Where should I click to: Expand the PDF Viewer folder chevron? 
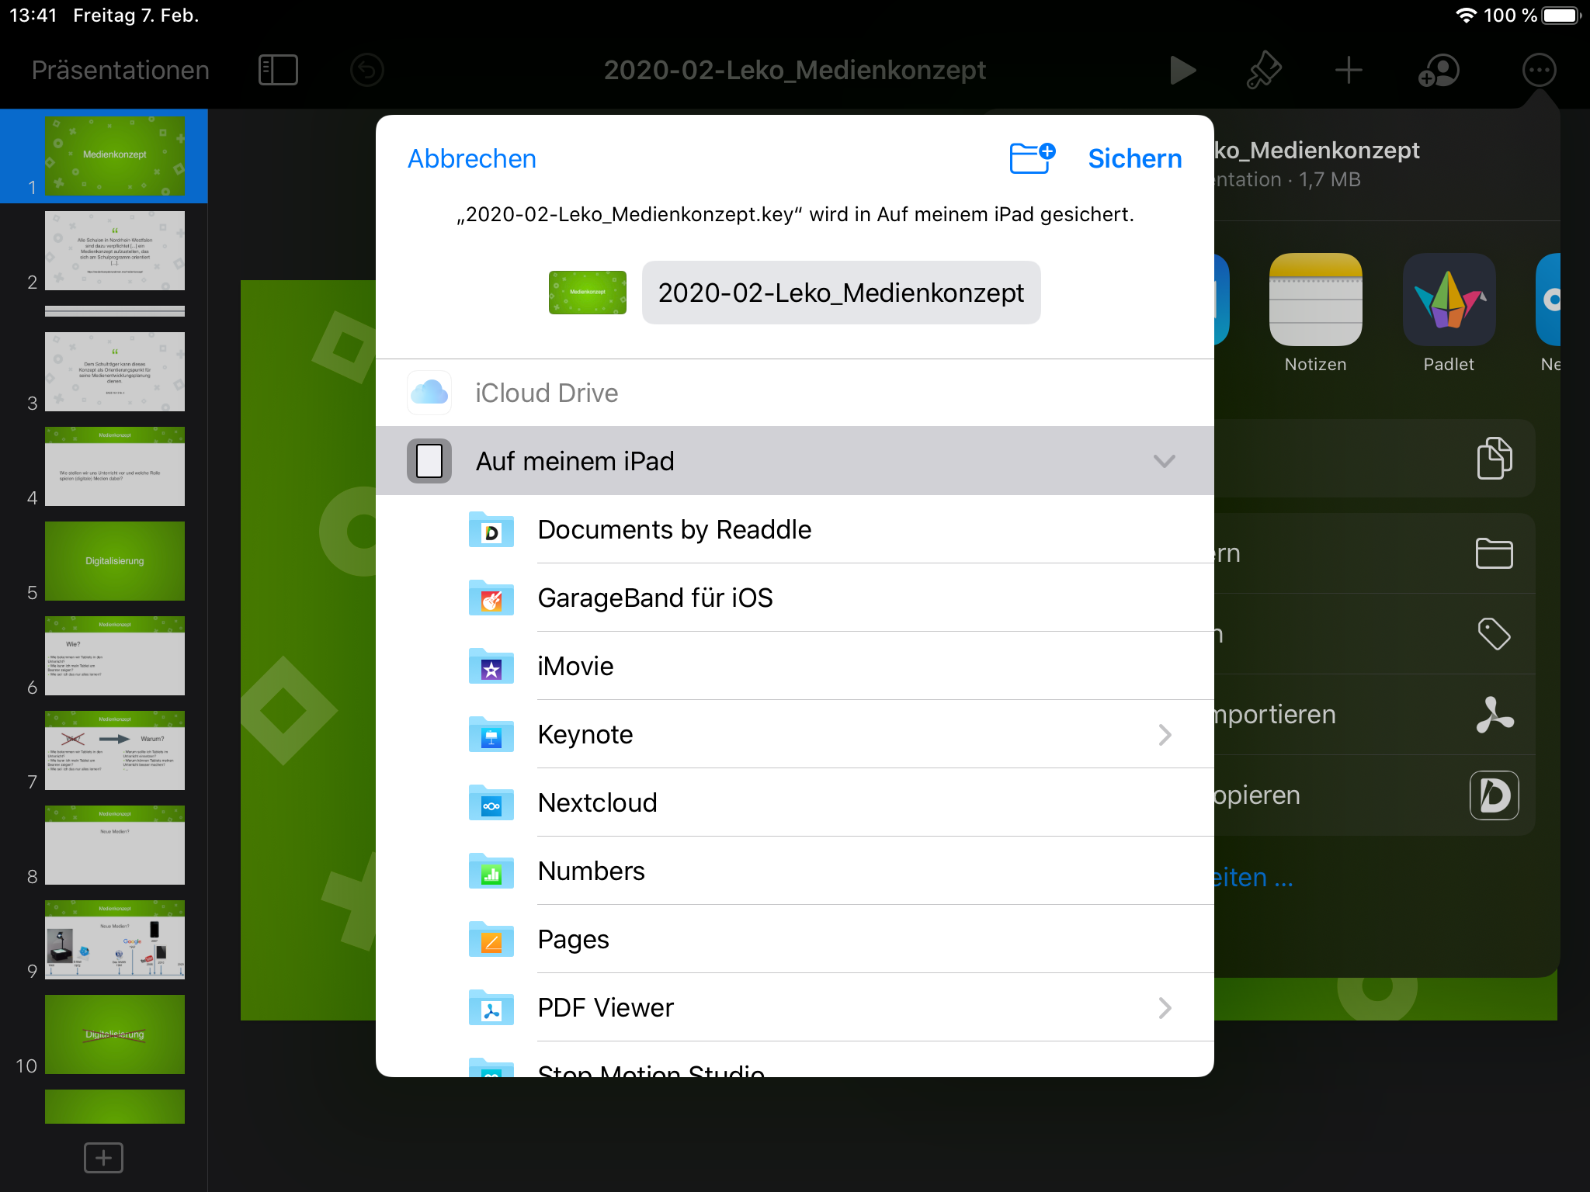1165,1007
